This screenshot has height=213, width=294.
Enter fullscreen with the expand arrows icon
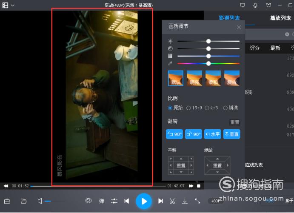(197, 201)
